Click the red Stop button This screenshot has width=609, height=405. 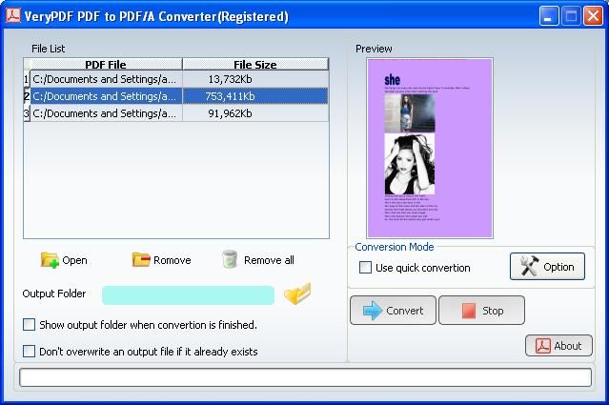481,311
